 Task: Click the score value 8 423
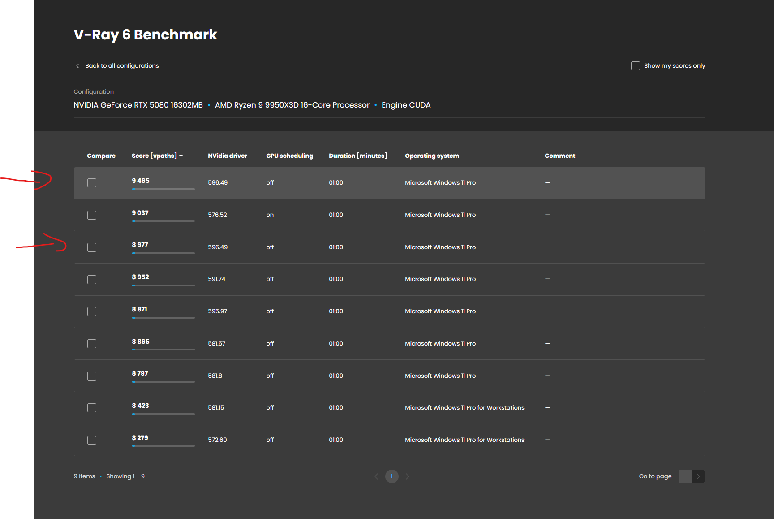(x=140, y=406)
